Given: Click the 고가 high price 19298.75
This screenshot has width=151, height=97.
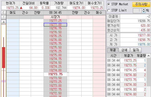Looking at the screenshot, I should (144, 40).
